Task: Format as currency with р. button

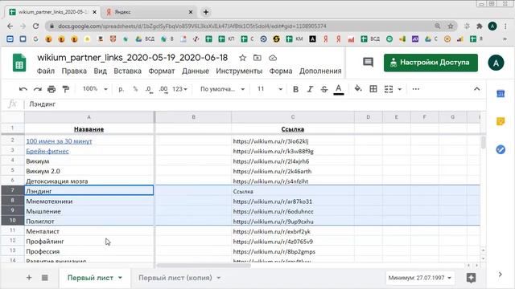Action: (122, 89)
